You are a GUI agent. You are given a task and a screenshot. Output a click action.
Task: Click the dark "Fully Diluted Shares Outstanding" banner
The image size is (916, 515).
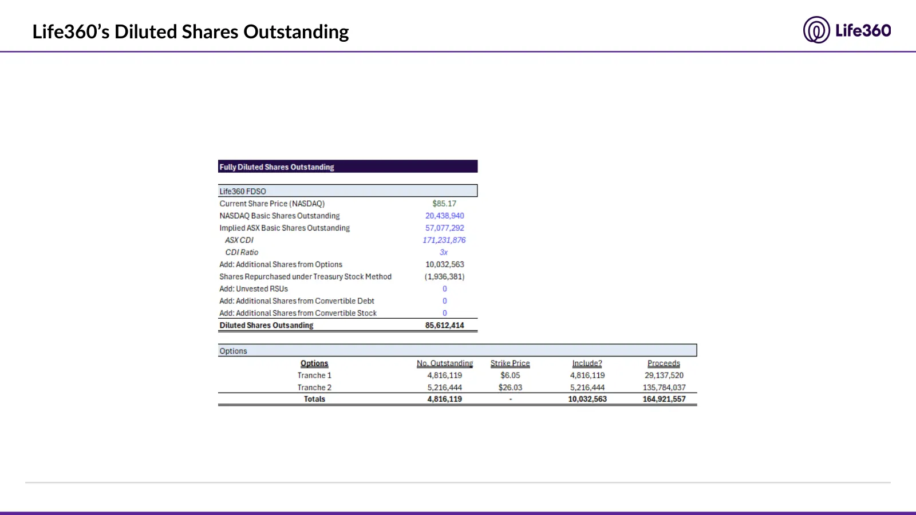pos(348,167)
